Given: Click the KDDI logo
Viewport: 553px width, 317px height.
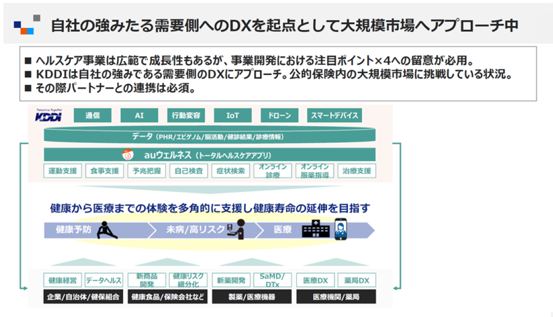Looking at the screenshot, I should pos(49,115).
